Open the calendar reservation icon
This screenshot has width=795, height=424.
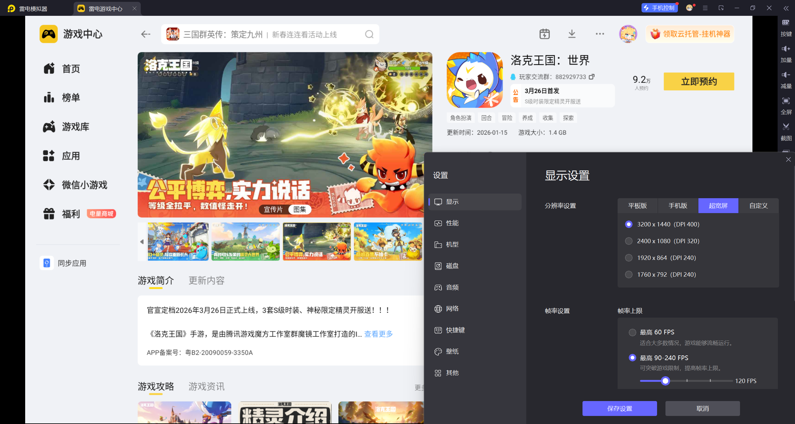(x=544, y=34)
